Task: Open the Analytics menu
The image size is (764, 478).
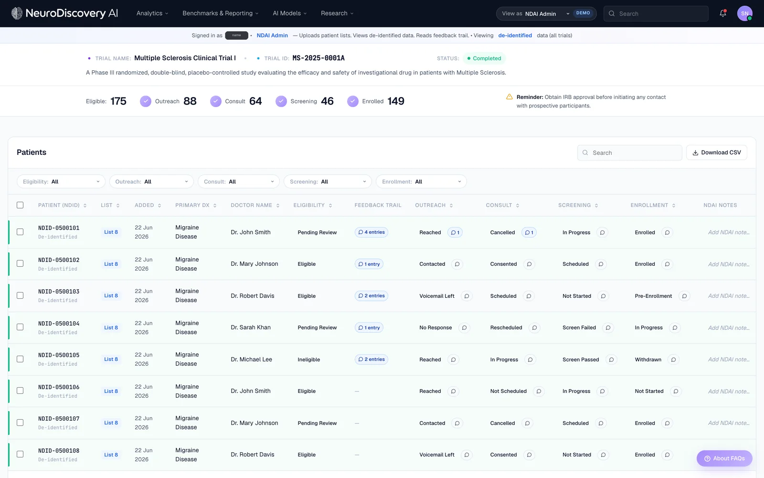Action: coord(152,13)
